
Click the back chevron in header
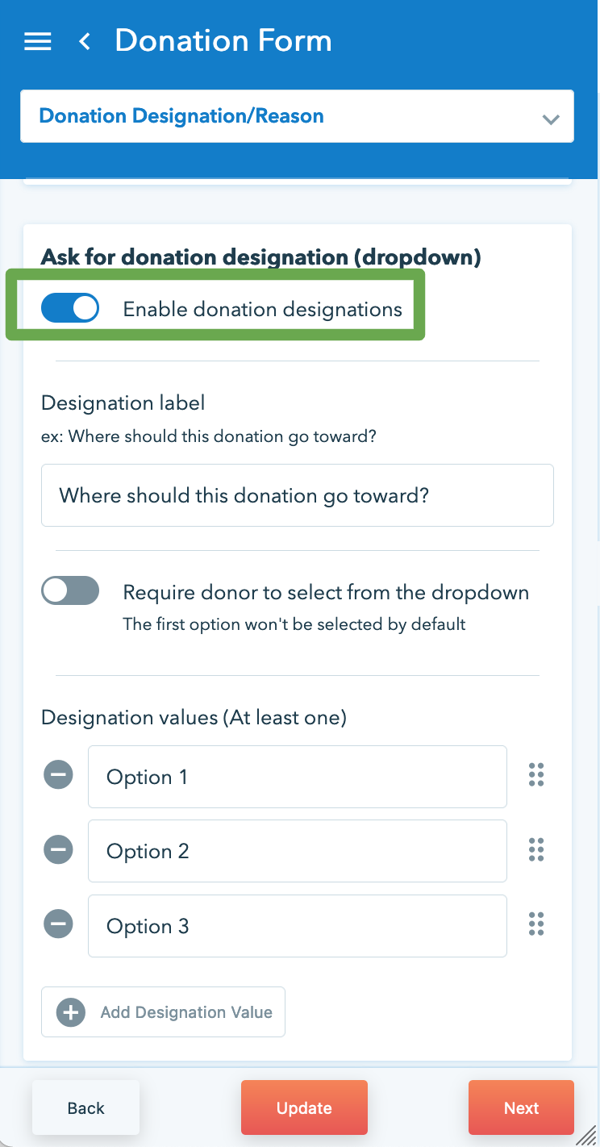84,41
